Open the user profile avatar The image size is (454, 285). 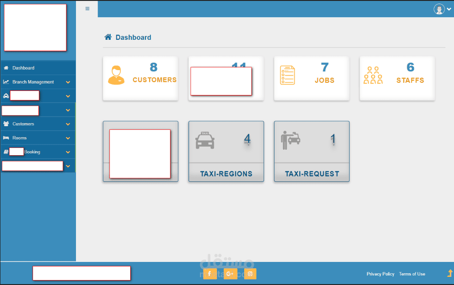439,9
